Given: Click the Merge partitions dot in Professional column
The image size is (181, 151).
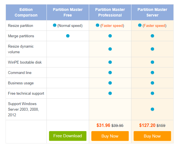Looking at the screenshot, I should [110, 36].
